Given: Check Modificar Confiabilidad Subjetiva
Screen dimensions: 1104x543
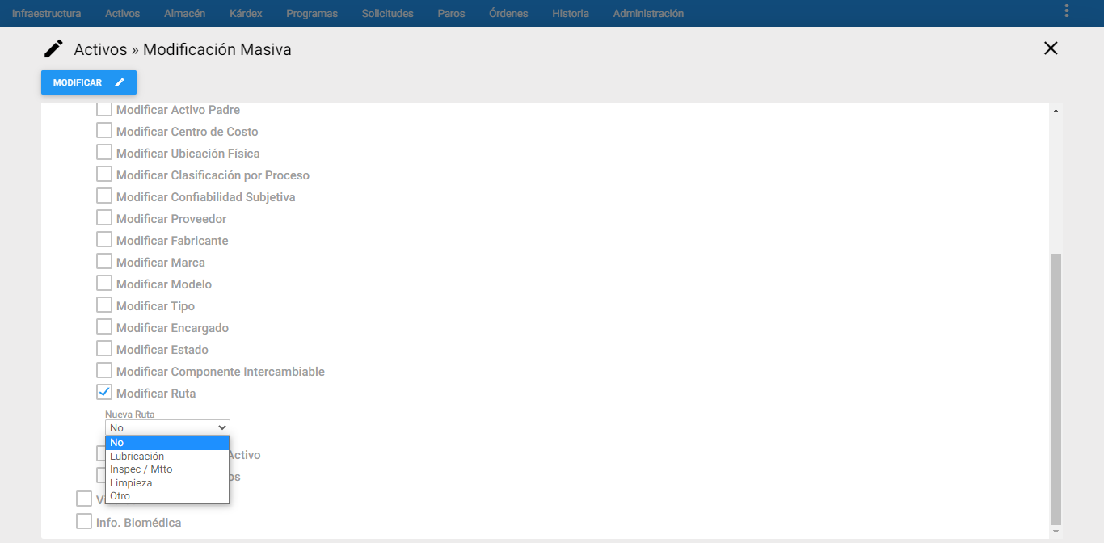Looking at the screenshot, I should pos(104,196).
